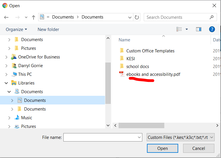Close the Open dialog
This screenshot has width=221, height=158.
[214, 5]
